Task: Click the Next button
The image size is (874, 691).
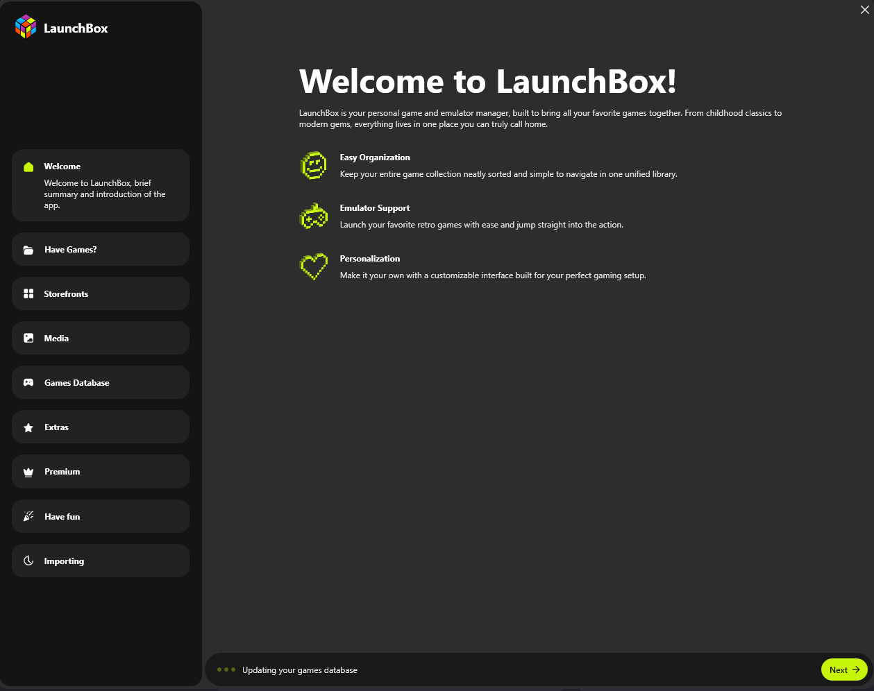Action: (844, 669)
